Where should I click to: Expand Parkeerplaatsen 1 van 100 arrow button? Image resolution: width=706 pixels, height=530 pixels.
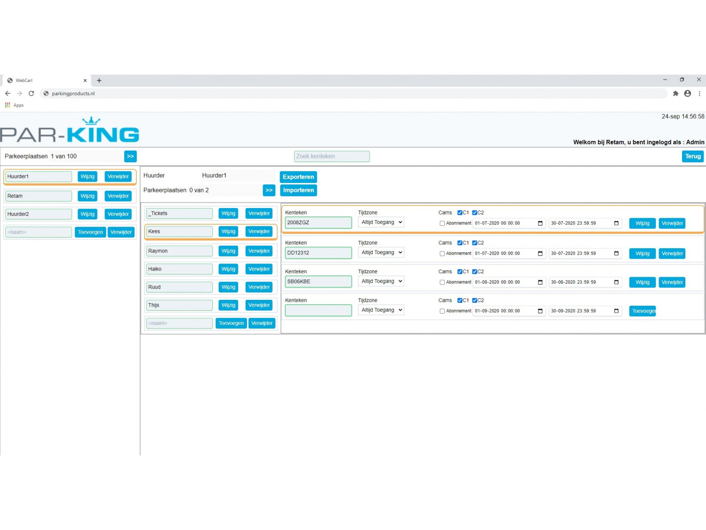pyautogui.click(x=130, y=157)
